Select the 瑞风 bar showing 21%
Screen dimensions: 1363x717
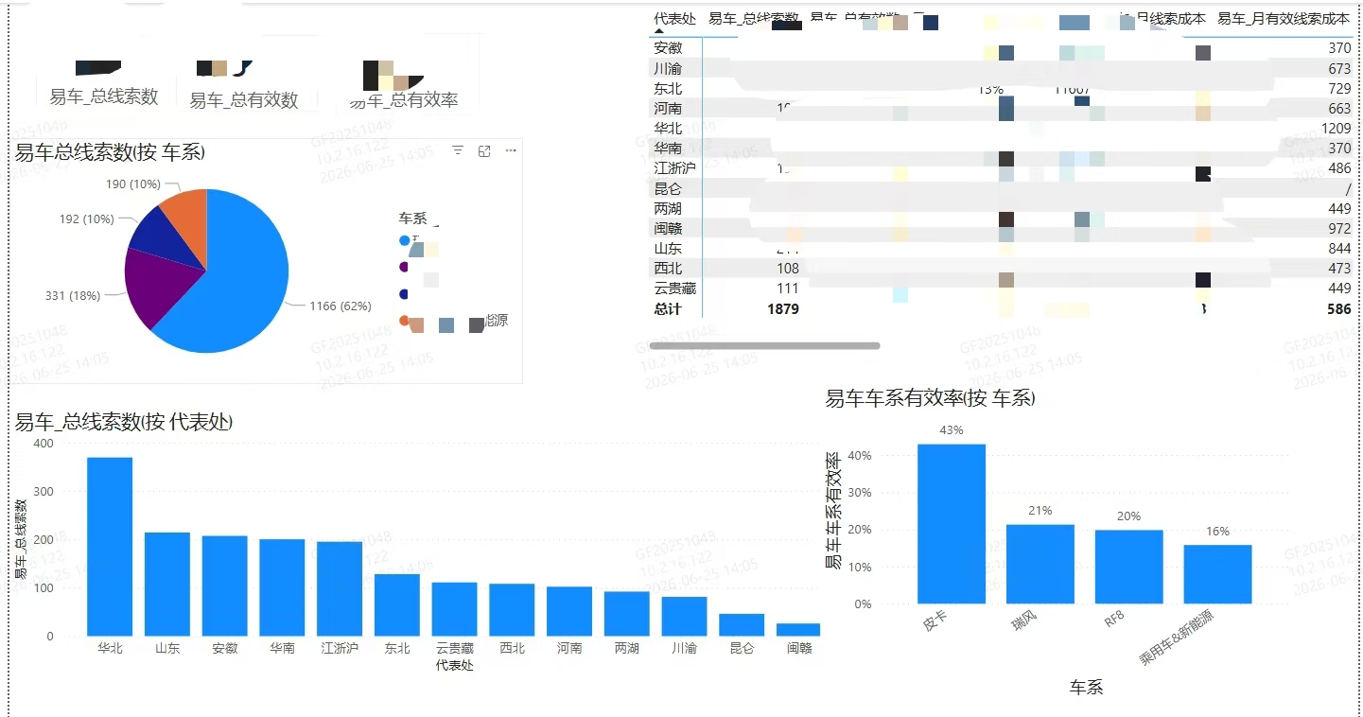[1040, 564]
